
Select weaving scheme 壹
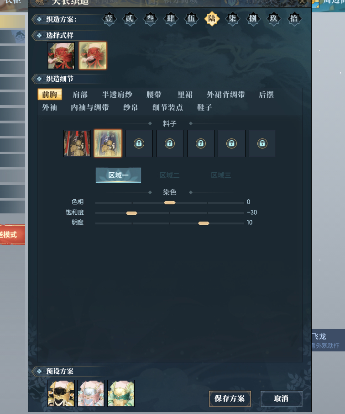point(109,19)
